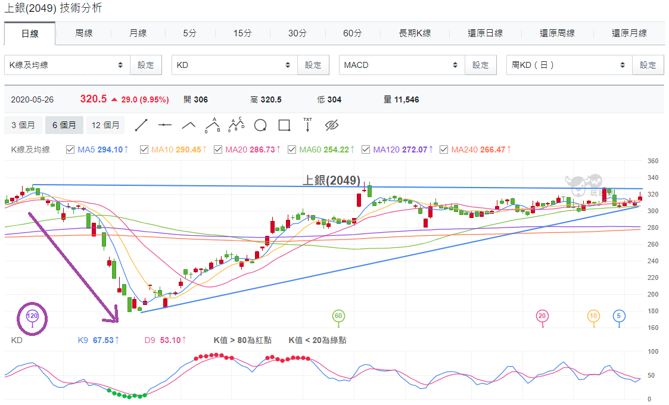Select the trend line drawing tool
The height and width of the screenshot is (405, 669).
click(141, 125)
